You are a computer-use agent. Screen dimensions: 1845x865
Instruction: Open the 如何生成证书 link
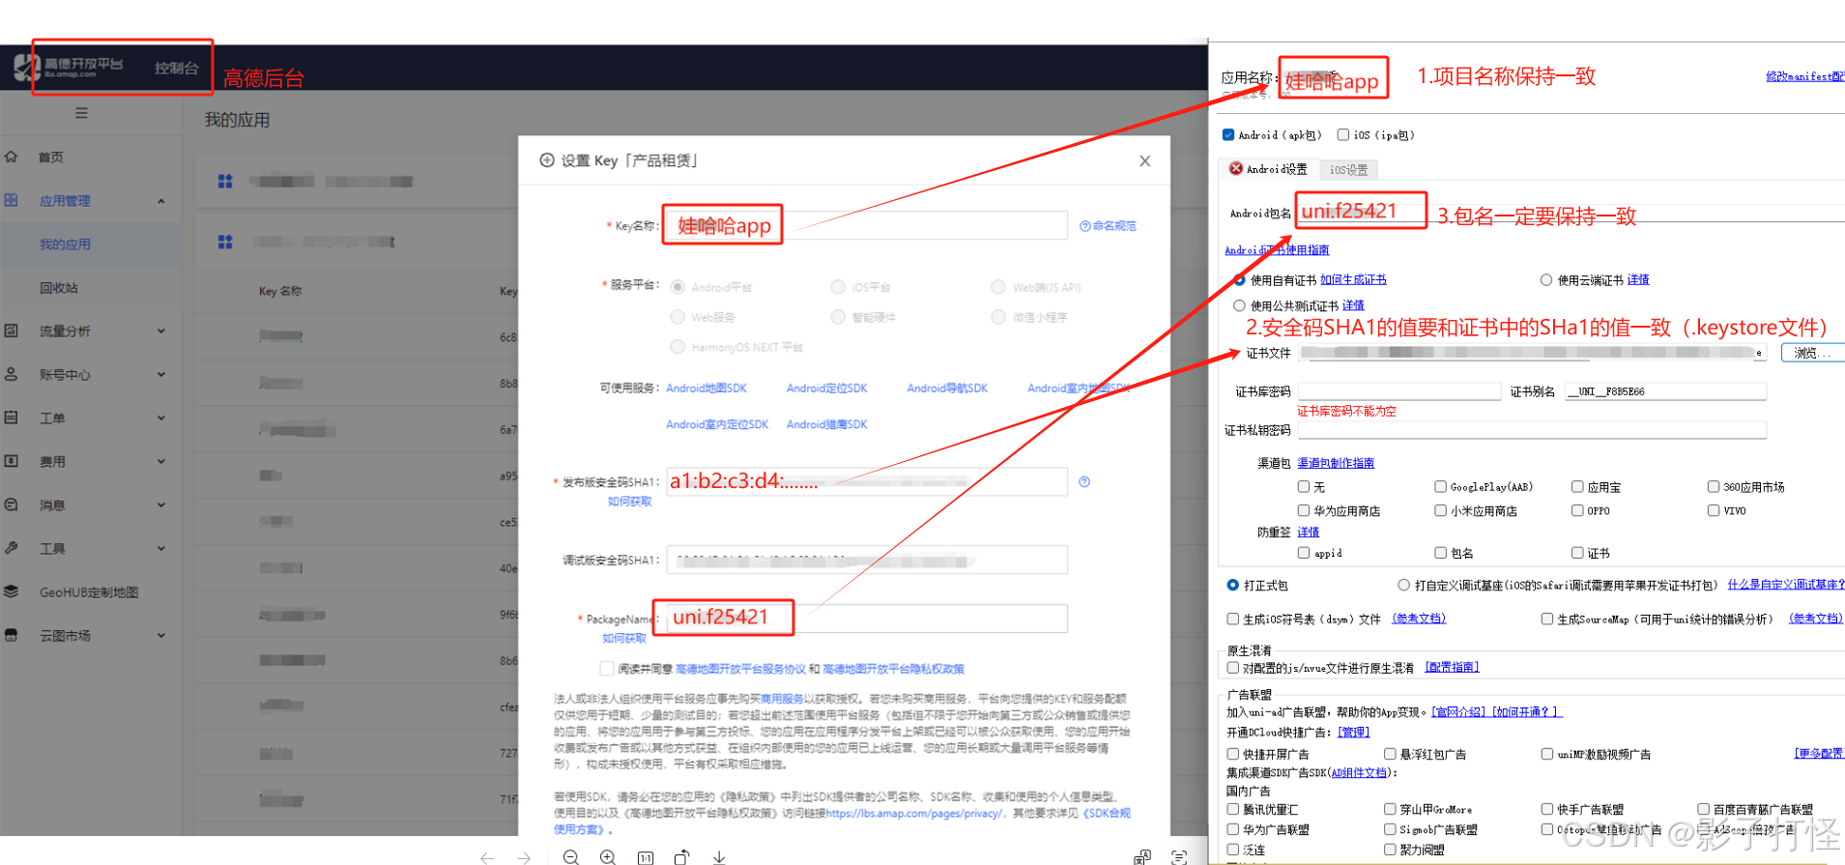tap(1353, 280)
